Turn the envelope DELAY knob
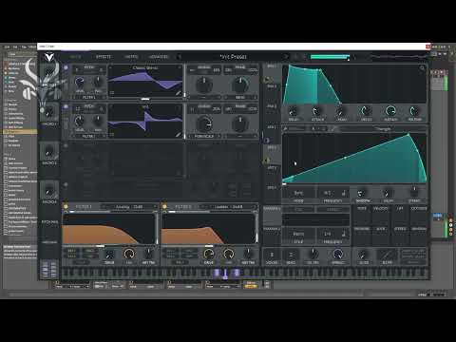Screen dimensions: 456x342 (294, 111)
